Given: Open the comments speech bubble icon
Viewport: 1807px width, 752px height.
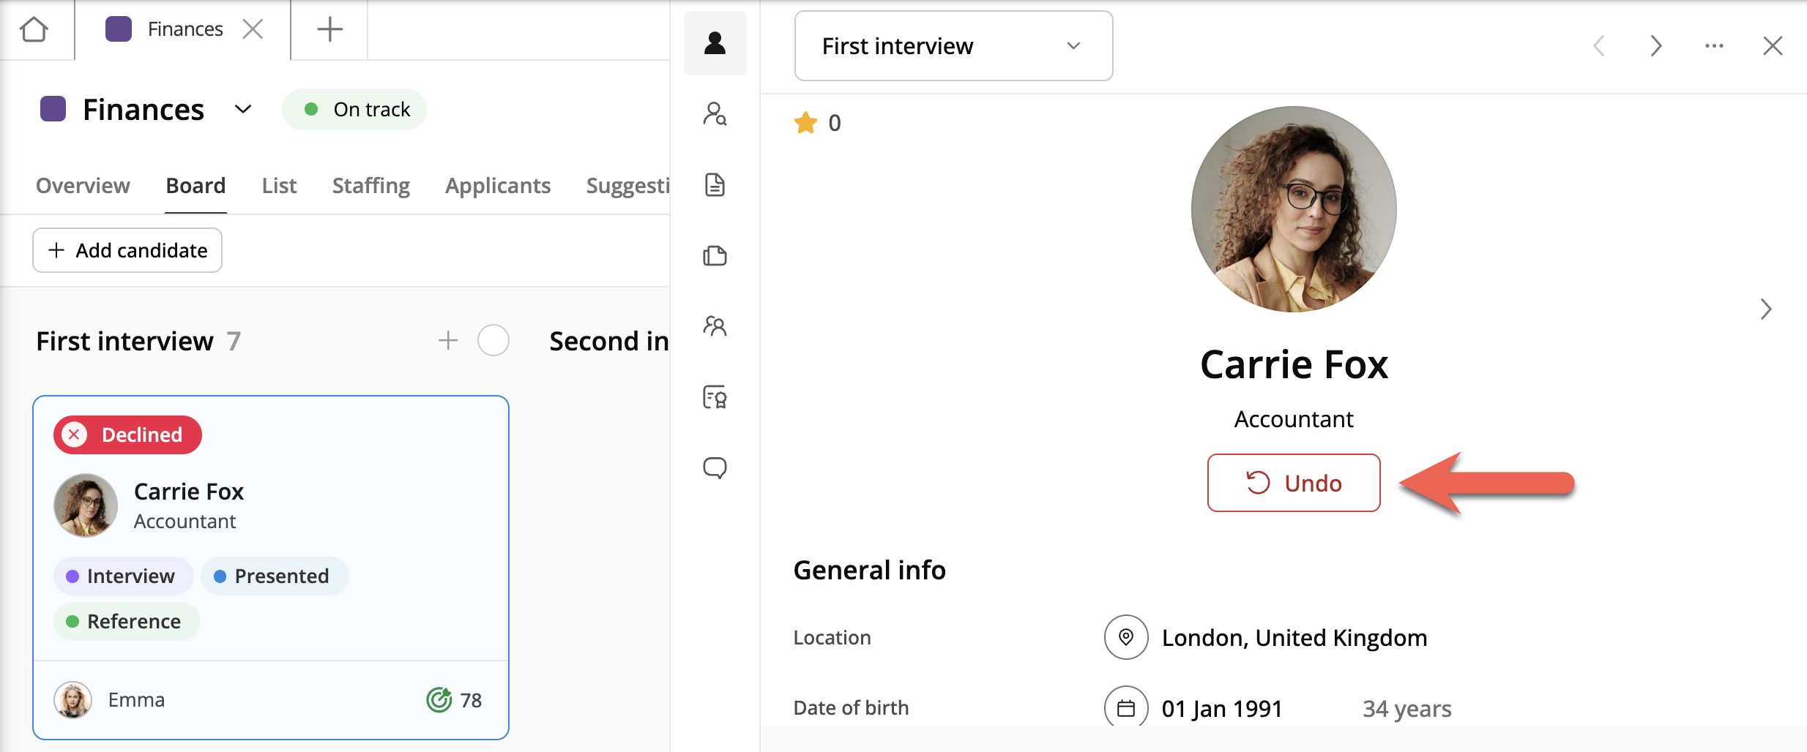Looking at the screenshot, I should (x=715, y=467).
